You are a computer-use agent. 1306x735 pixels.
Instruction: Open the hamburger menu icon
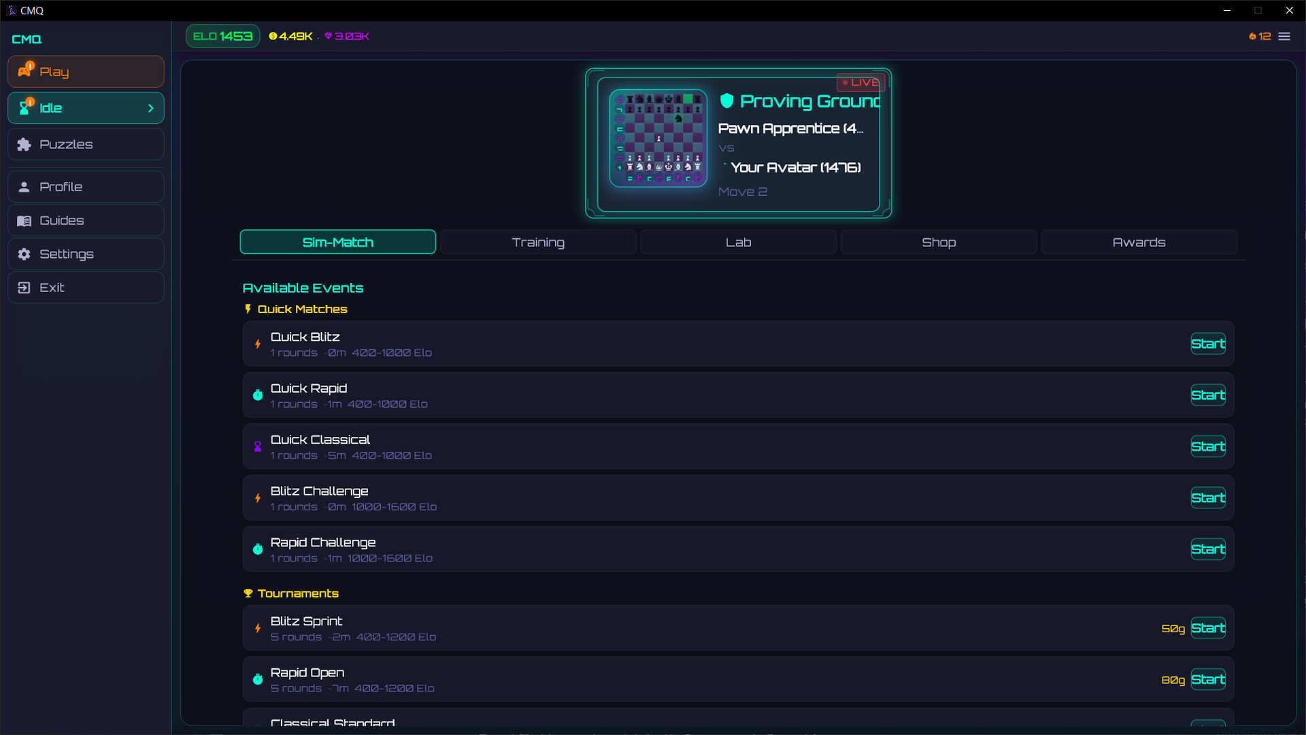(x=1284, y=37)
